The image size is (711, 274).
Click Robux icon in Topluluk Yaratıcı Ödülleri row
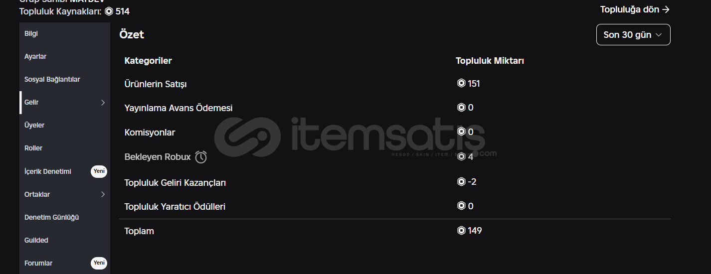[x=461, y=206]
